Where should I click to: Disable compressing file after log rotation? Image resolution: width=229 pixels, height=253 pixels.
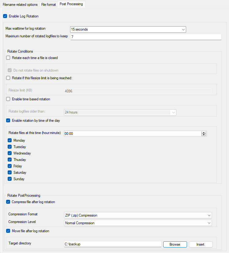(8, 202)
